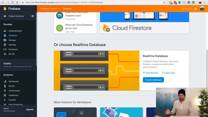Click the 'Or choose Realtime Database' heading

pyautogui.click(x=80, y=45)
